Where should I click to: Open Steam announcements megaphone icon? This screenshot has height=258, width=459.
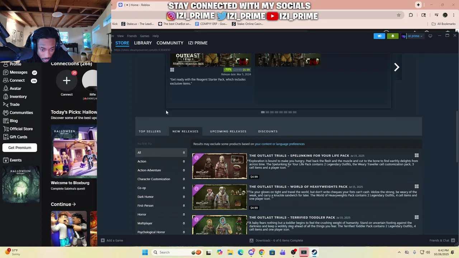[x=379, y=36]
